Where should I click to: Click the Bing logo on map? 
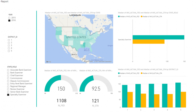[x=49, y=62]
